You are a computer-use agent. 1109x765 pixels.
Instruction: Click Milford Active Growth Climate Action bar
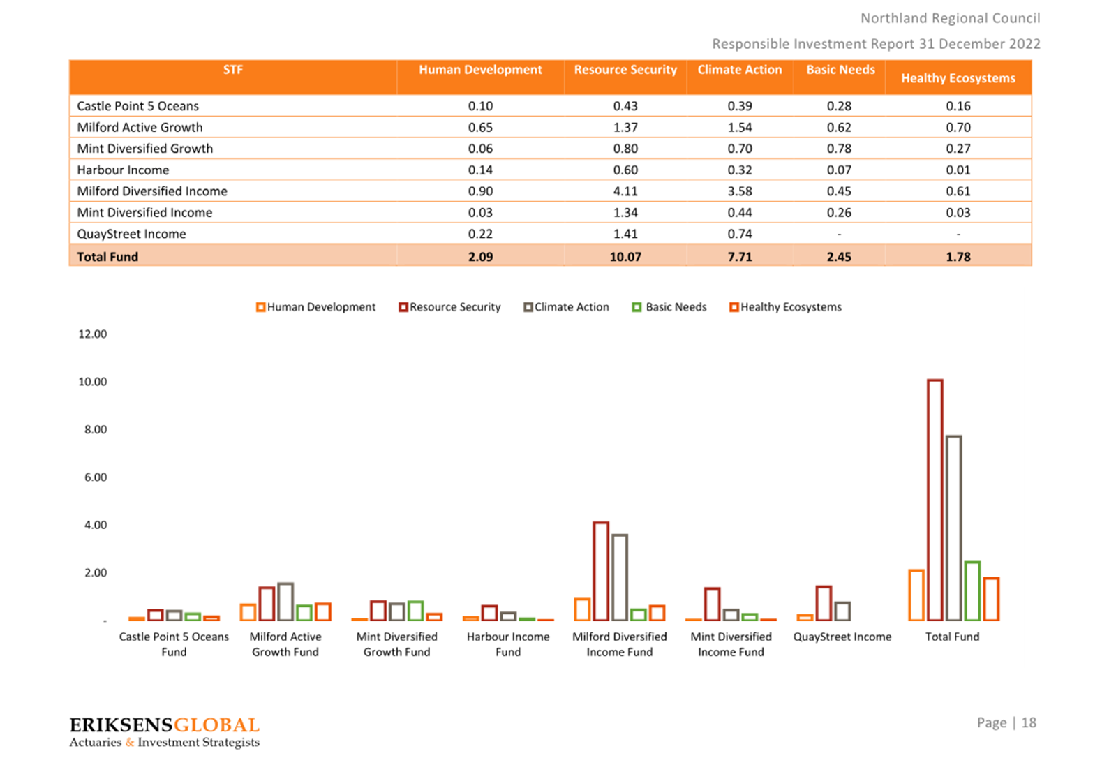coord(285,602)
